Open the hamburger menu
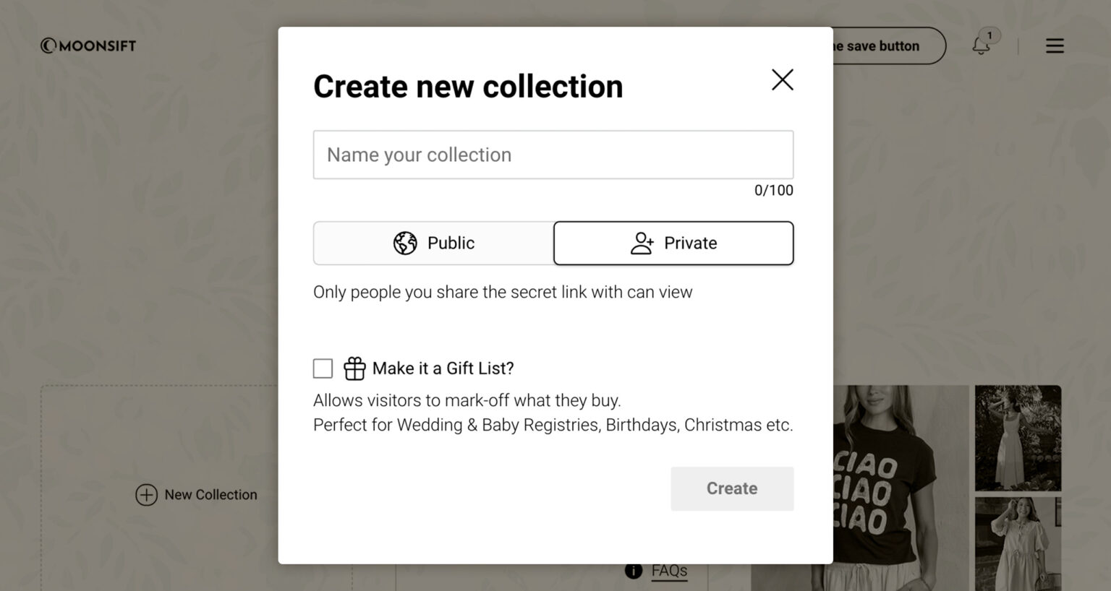 point(1055,45)
